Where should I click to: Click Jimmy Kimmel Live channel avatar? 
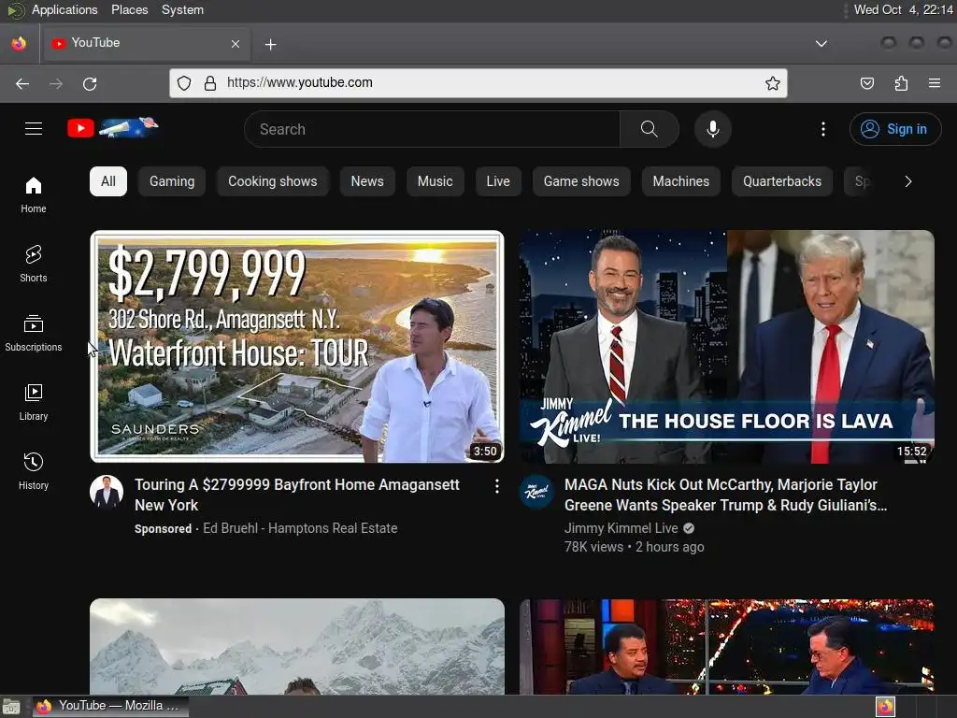click(536, 492)
